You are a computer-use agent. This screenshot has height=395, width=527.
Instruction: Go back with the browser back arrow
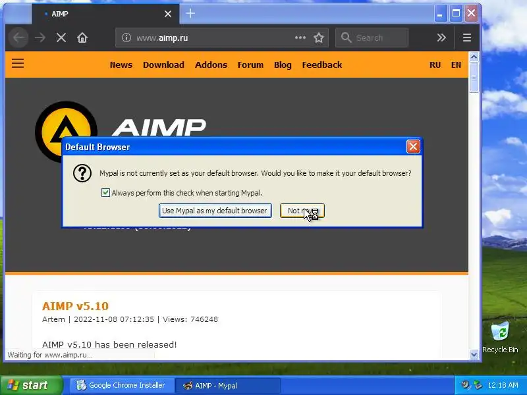[19, 38]
